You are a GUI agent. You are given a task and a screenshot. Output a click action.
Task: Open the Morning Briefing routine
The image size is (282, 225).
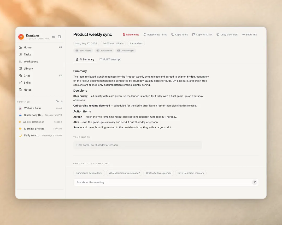tap(40, 129)
